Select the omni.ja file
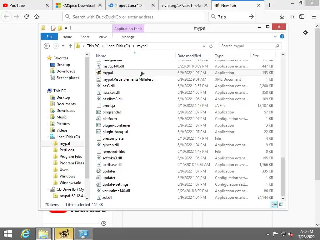Viewport: 320px width, 240px height. click(x=185, y=106)
